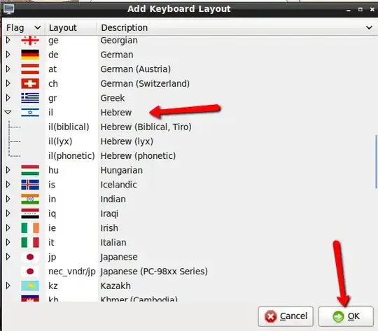Image resolution: width=378 pixels, height=331 pixels.
Task: Collapse the Hebrew layout variants
Action: pyautogui.click(x=8, y=113)
